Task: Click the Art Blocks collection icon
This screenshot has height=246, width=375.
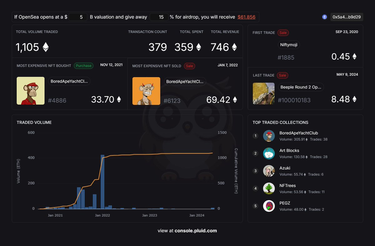Action: (x=269, y=153)
